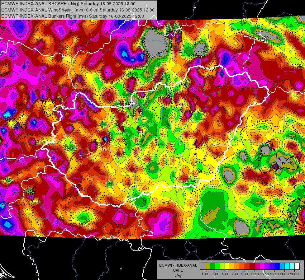Screen dimensions: 305x280
Task: Click the yellow-green legend swatch
Action: click(222, 266)
